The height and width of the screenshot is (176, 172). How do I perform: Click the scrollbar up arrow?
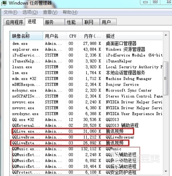(166, 35)
